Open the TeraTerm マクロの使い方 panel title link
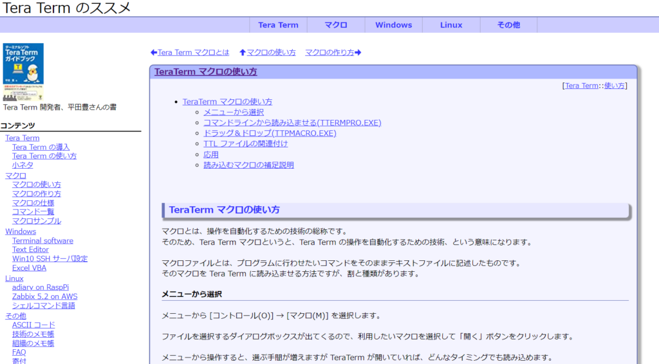 click(x=205, y=72)
